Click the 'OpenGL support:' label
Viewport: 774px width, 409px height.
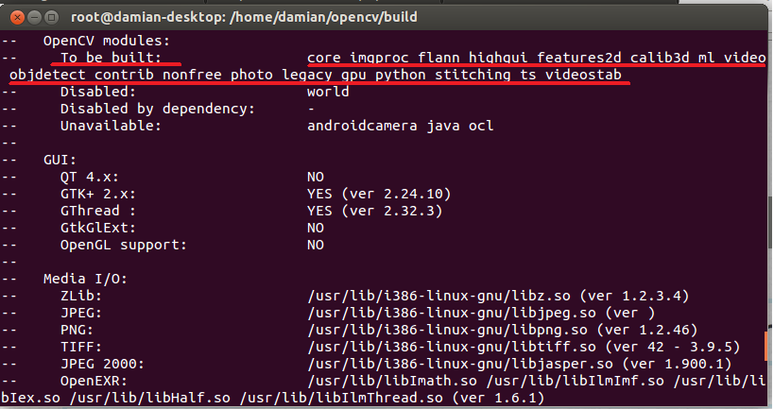pos(124,246)
